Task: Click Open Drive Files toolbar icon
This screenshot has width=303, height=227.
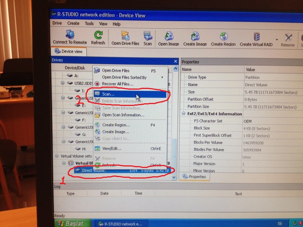Action: coord(125,38)
